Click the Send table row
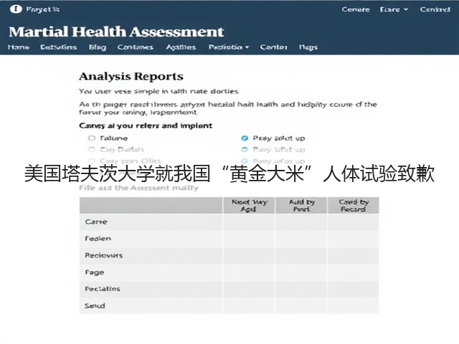 click(x=229, y=306)
